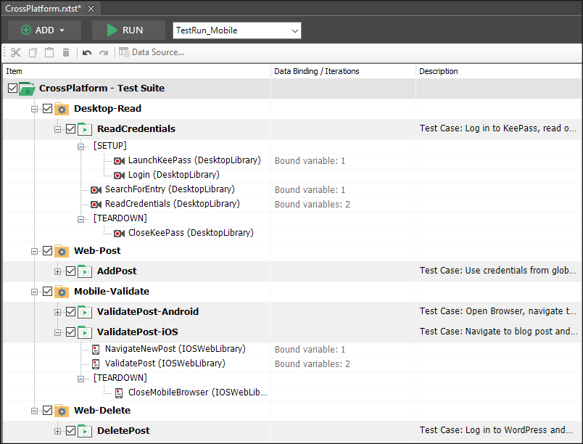
Task: Collapse the ValidatePost-iOS [TEARDOWN] section
Action: [80, 379]
